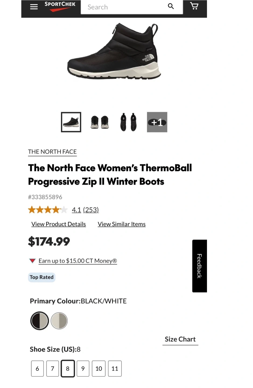Click the star rating icons
Viewport: 253px width, 388px height.
coord(48,210)
